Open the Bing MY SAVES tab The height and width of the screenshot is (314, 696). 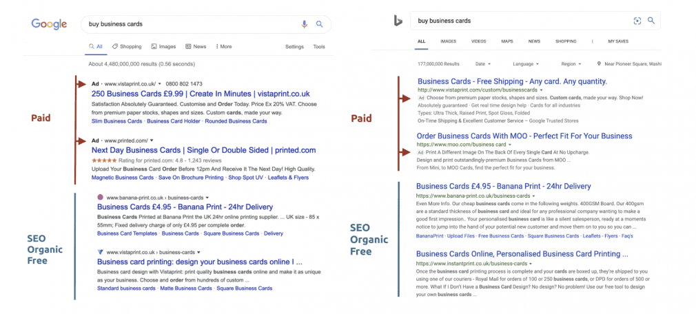(618, 41)
